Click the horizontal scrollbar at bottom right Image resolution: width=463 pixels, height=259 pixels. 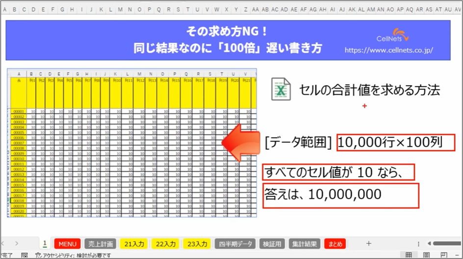pos(446,244)
